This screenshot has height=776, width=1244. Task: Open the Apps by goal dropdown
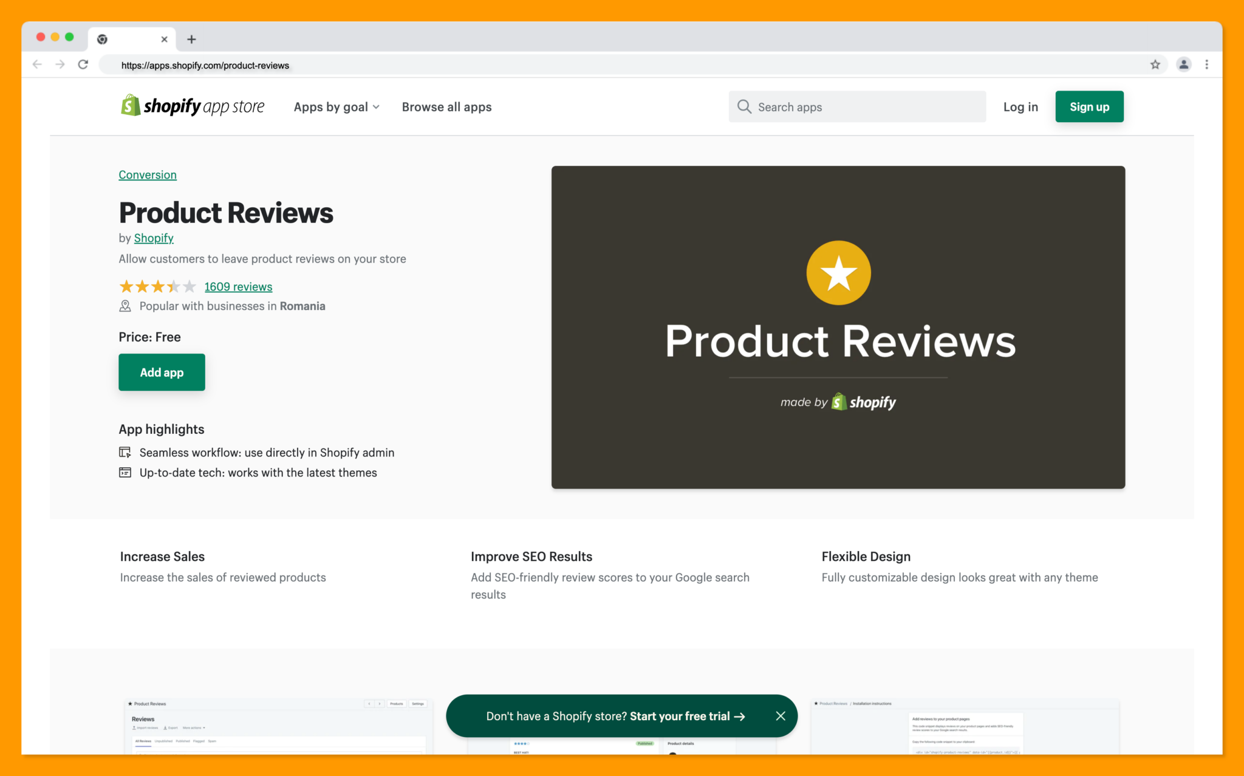click(x=336, y=106)
